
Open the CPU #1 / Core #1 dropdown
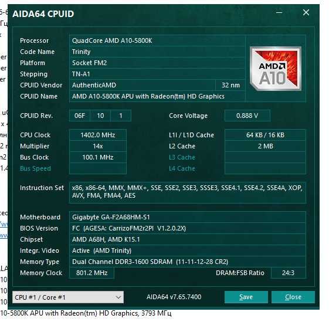68,297
